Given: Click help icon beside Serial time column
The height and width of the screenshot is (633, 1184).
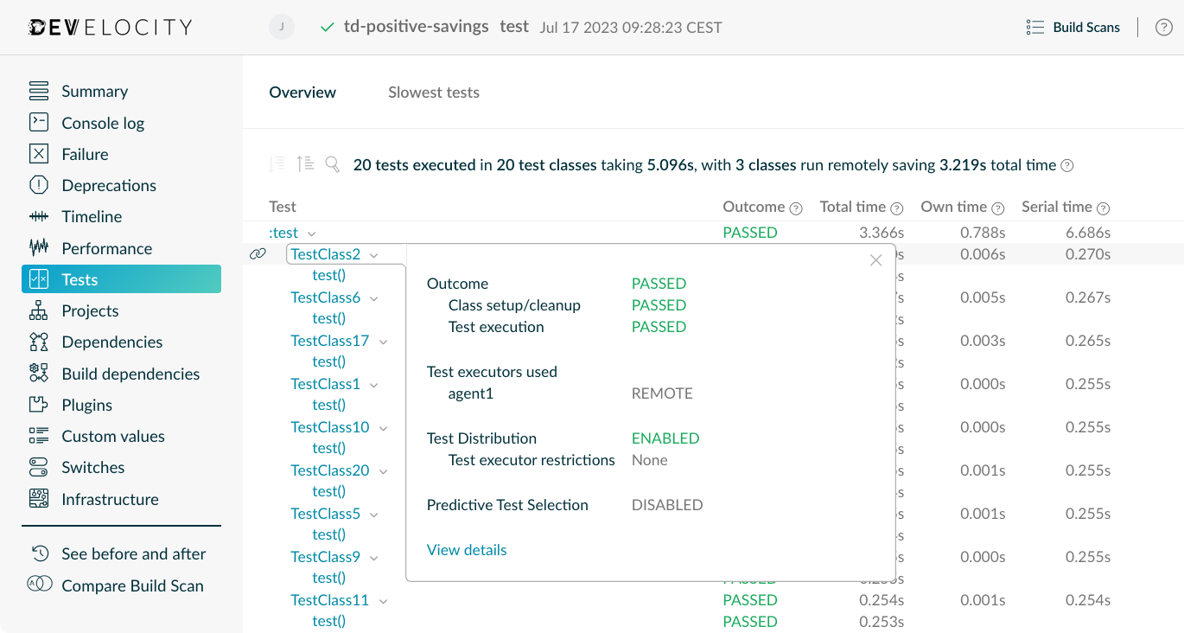Looking at the screenshot, I should (x=1103, y=208).
